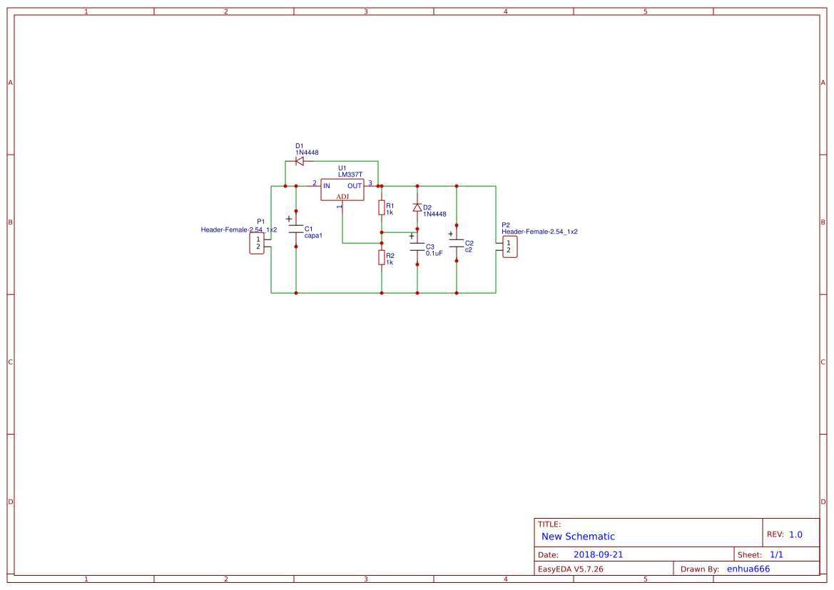Select polarized capacitor C1 symbol
834x590 pixels.
click(x=295, y=230)
